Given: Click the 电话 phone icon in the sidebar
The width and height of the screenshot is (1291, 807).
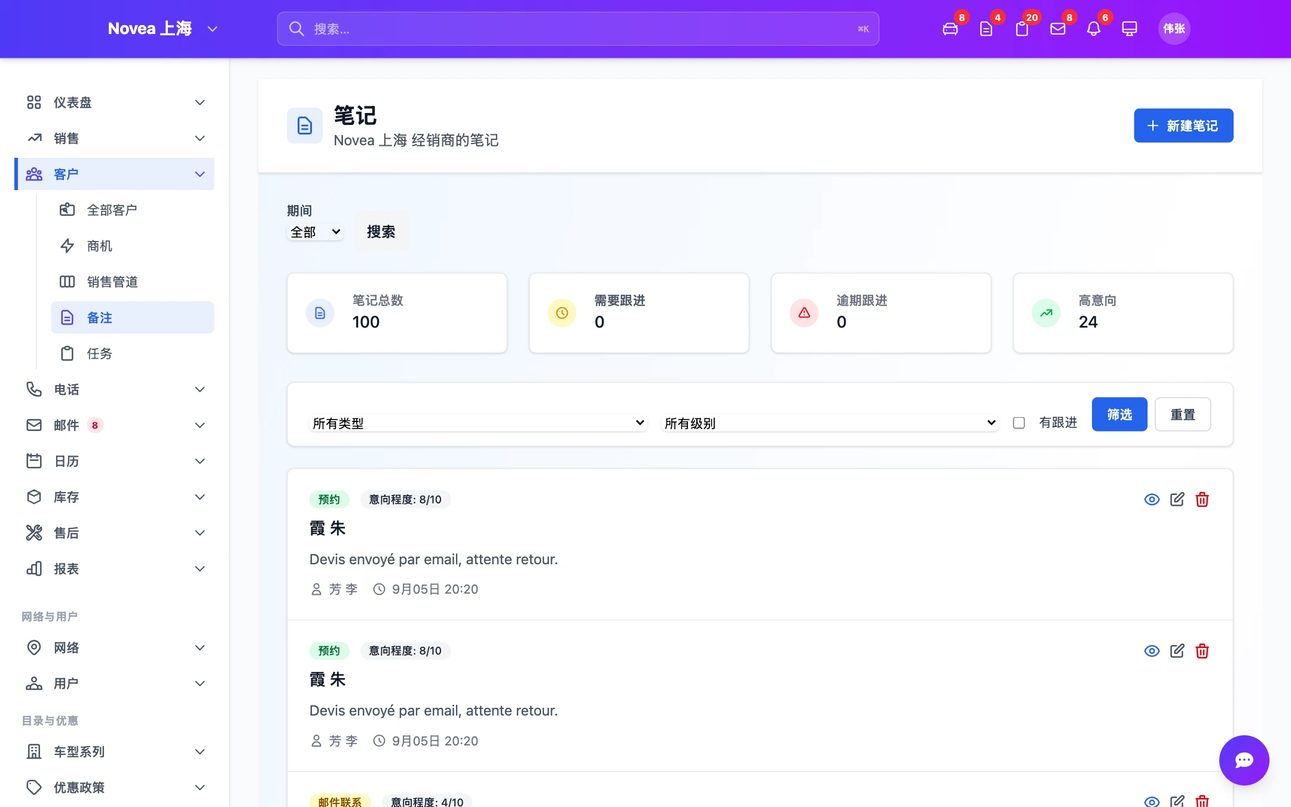Looking at the screenshot, I should pos(34,389).
